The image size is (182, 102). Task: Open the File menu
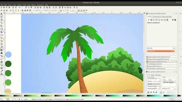(2, 5)
